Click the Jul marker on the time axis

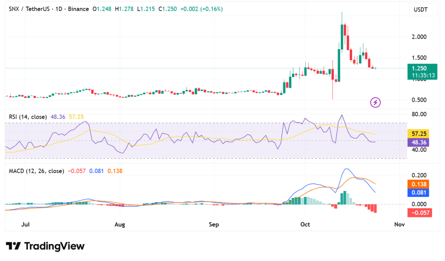coord(25,224)
